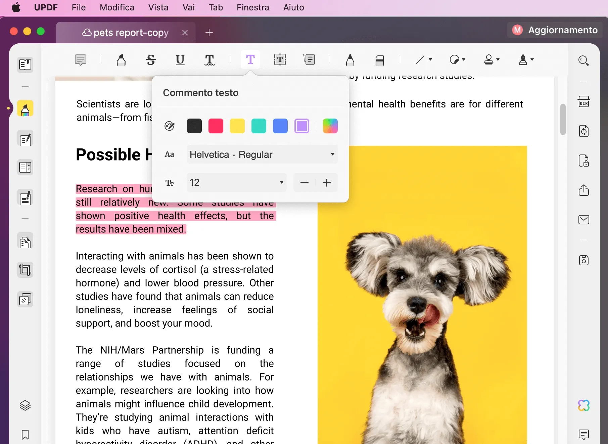Open the custom color palette icon
This screenshot has height=444, width=608.
tap(170, 126)
